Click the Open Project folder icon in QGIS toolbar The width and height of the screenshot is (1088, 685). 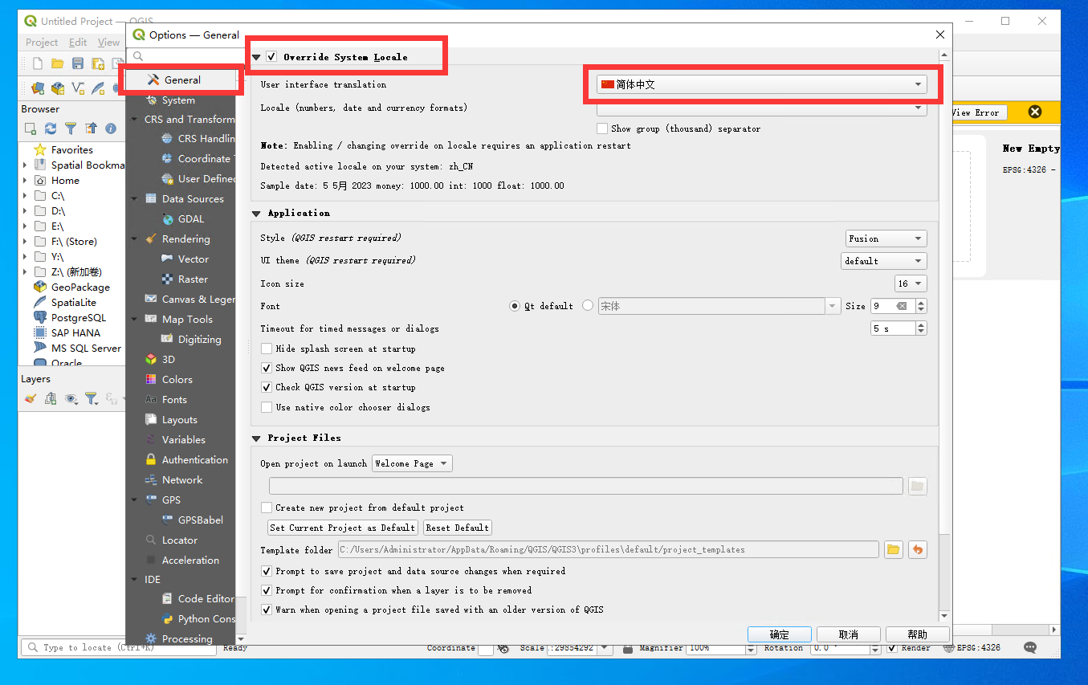coord(57,63)
